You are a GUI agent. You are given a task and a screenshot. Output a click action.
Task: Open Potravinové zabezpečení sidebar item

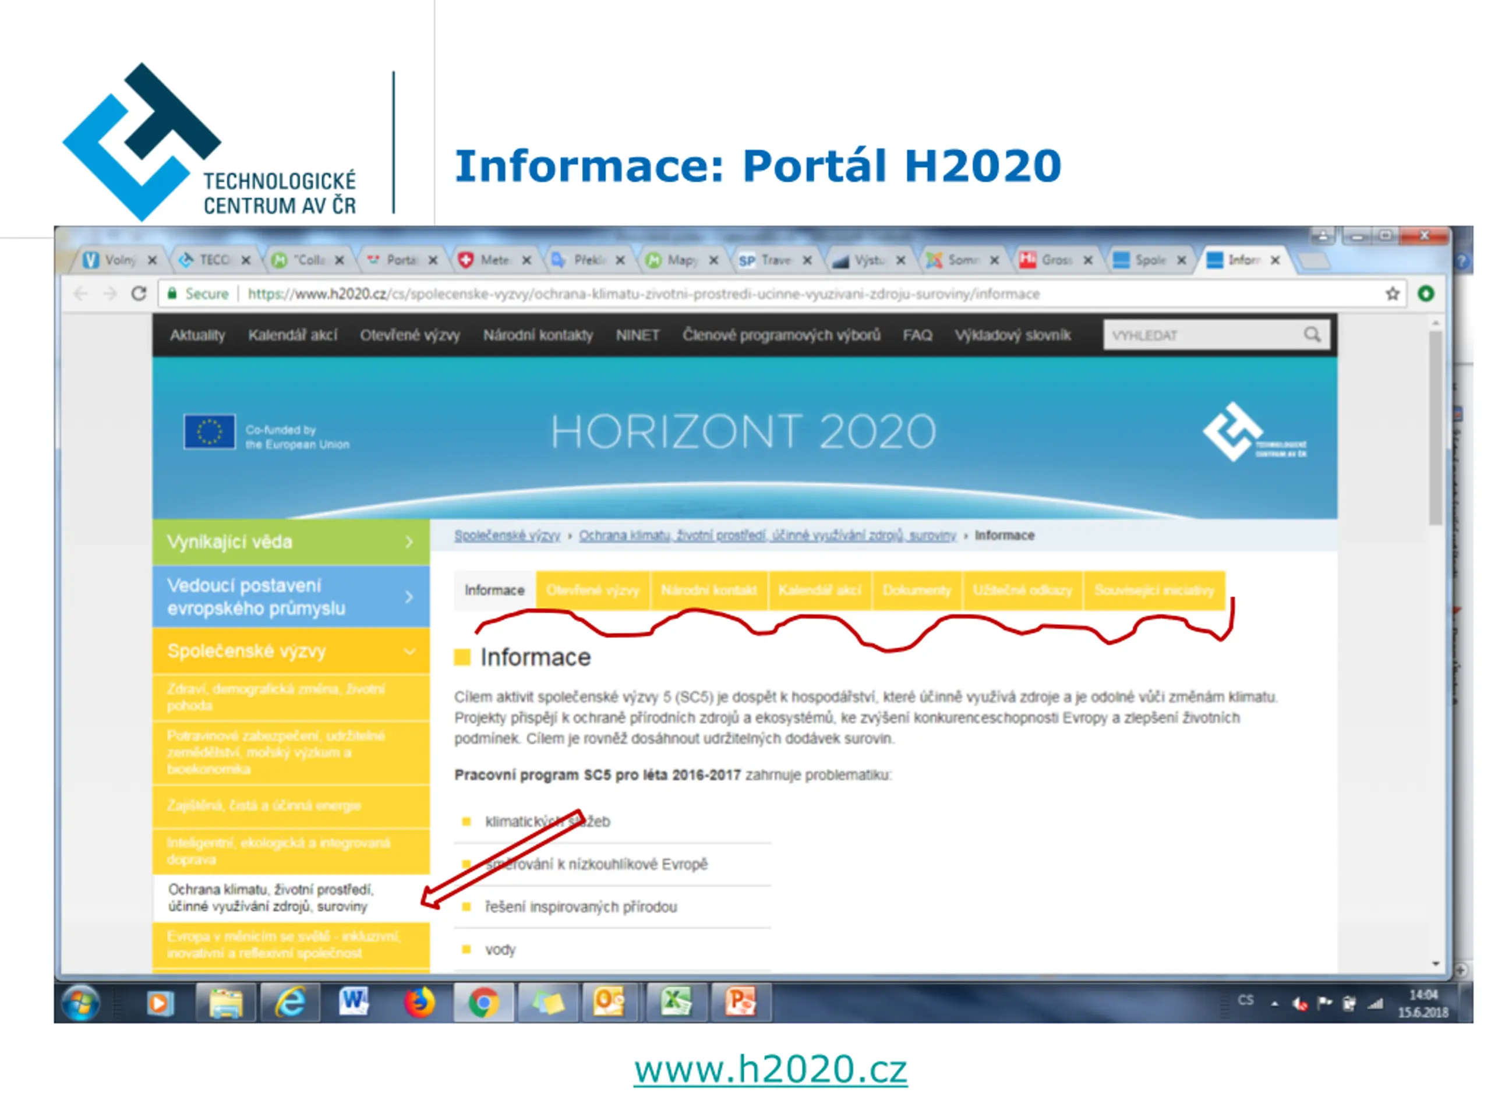tap(291, 753)
